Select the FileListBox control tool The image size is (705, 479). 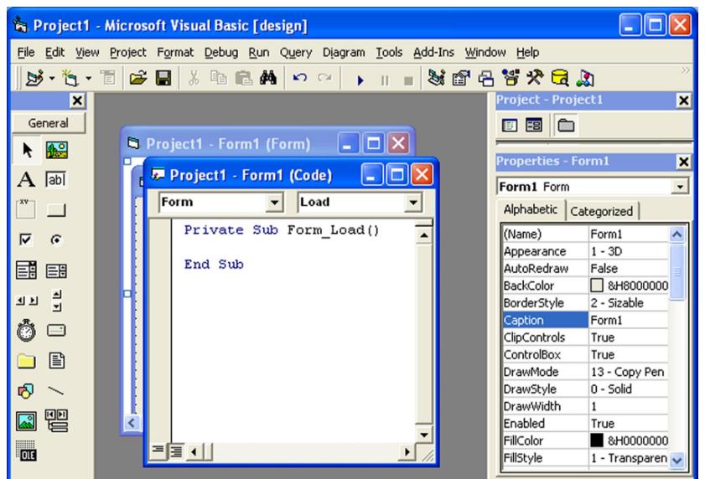(57, 361)
